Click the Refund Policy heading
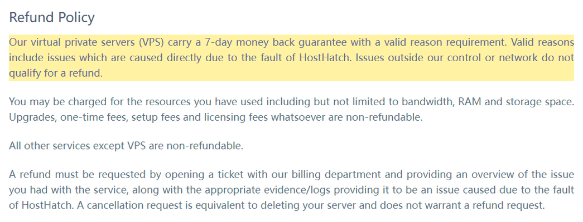 [52, 18]
